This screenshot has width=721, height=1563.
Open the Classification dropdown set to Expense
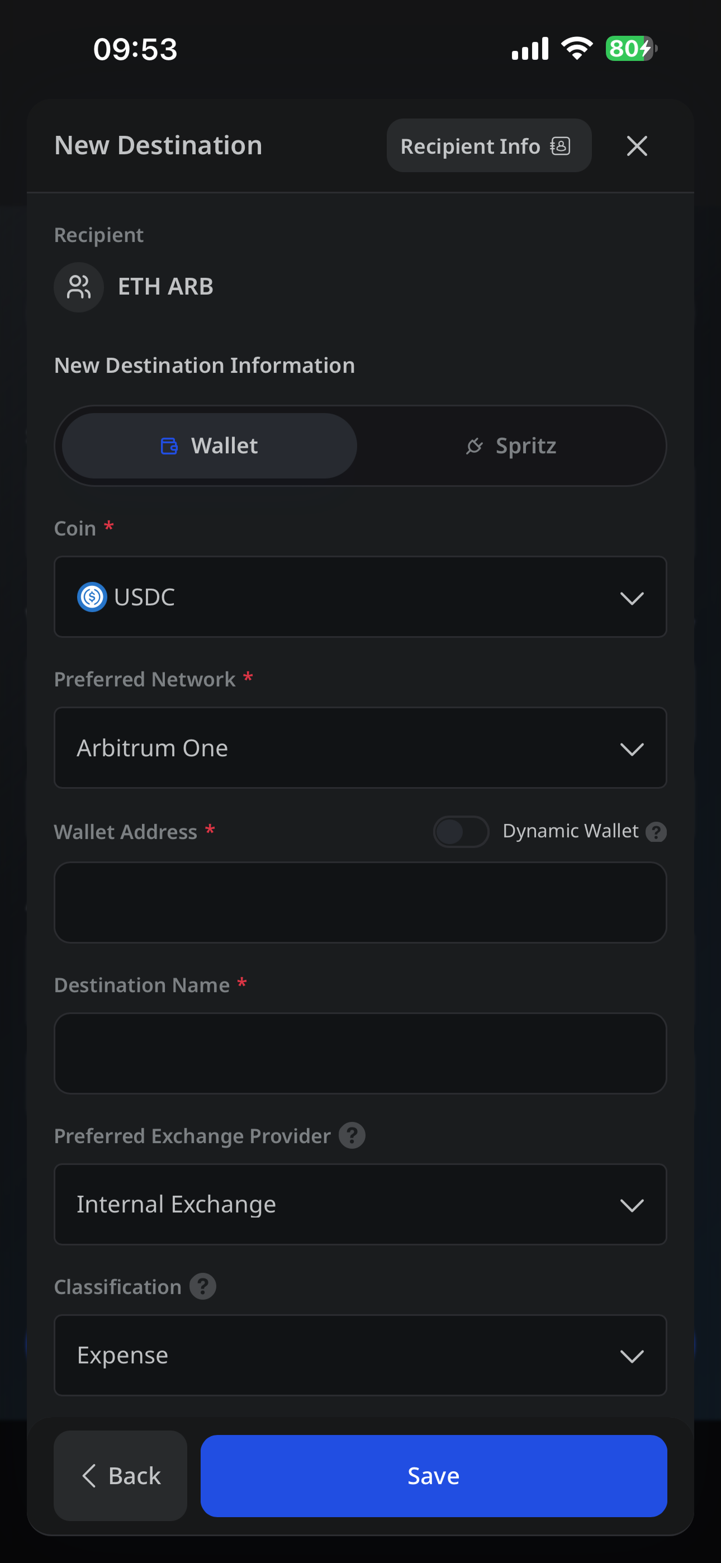(x=360, y=1356)
